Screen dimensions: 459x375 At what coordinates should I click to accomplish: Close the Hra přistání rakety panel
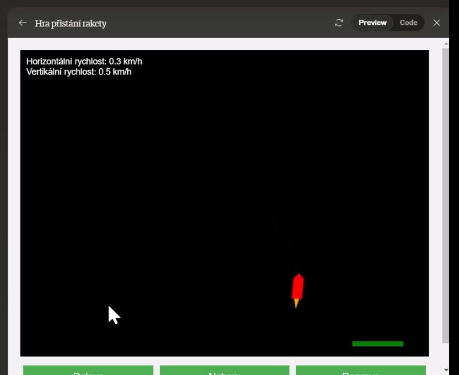tap(436, 23)
